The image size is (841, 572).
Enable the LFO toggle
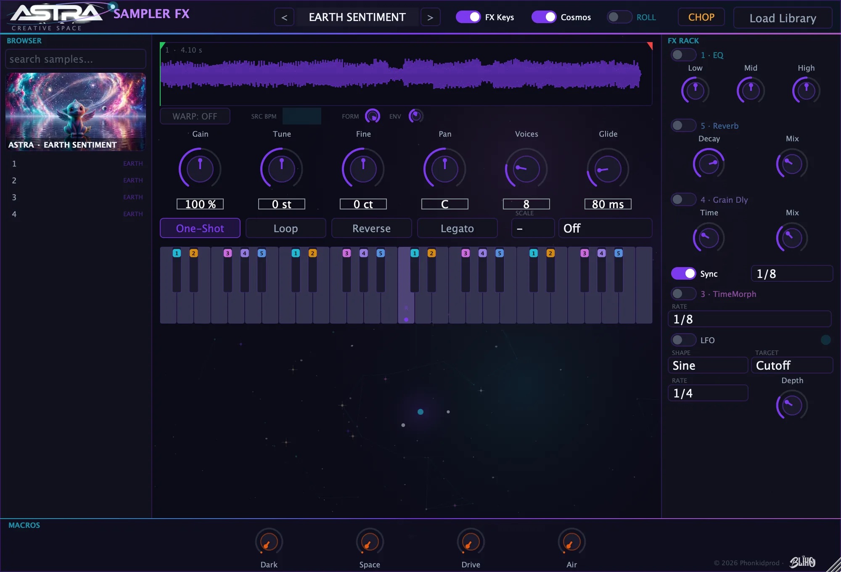[683, 340]
